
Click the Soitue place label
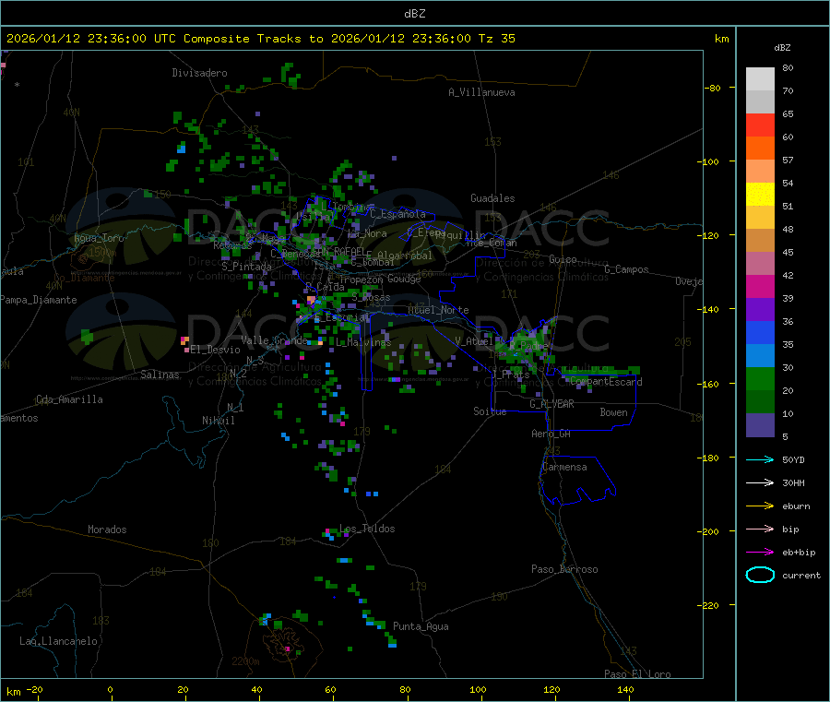(490, 411)
